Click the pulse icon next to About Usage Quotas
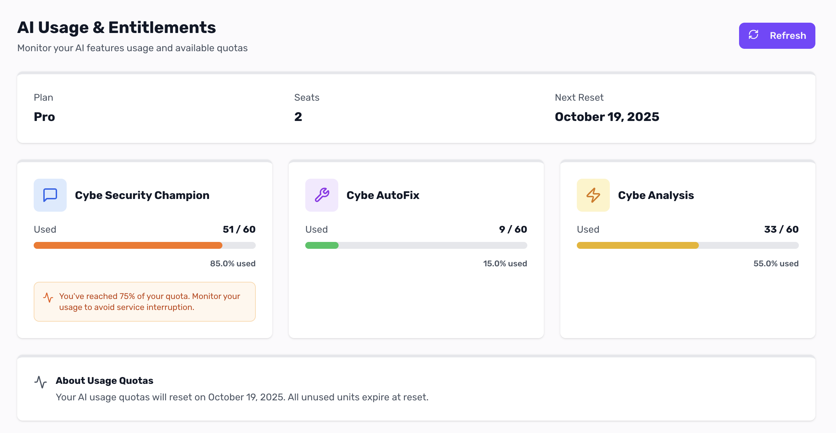 tap(41, 381)
